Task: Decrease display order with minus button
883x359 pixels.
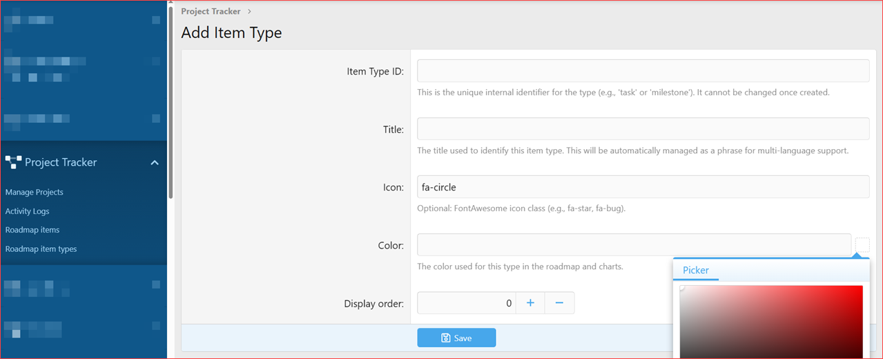Action: click(x=559, y=303)
